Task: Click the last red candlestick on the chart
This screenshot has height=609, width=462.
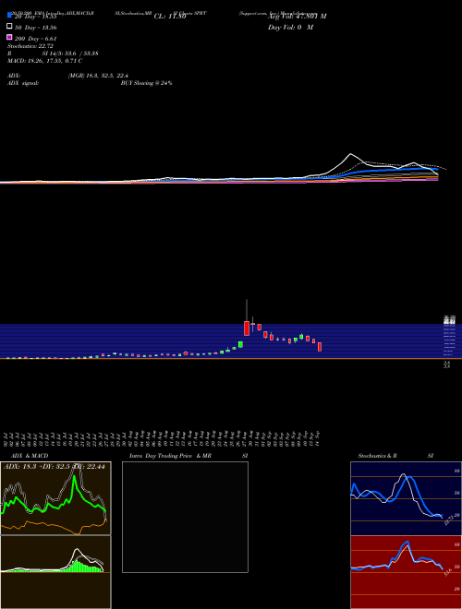Action: (320, 347)
